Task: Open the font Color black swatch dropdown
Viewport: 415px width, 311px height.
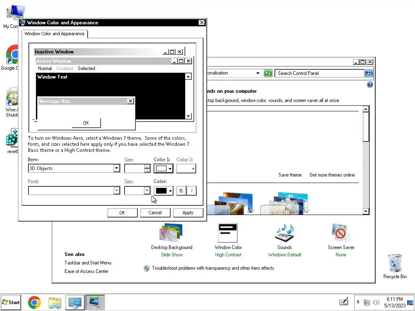Action: click(x=163, y=190)
